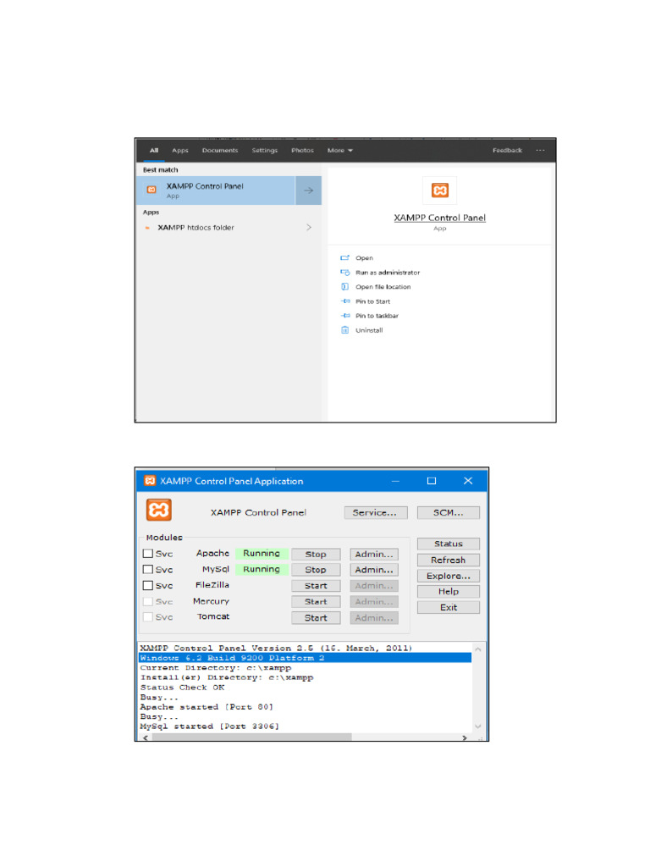Click the Pin to taskbar pin icon
Screen dimensions: 650x867
[345, 316]
